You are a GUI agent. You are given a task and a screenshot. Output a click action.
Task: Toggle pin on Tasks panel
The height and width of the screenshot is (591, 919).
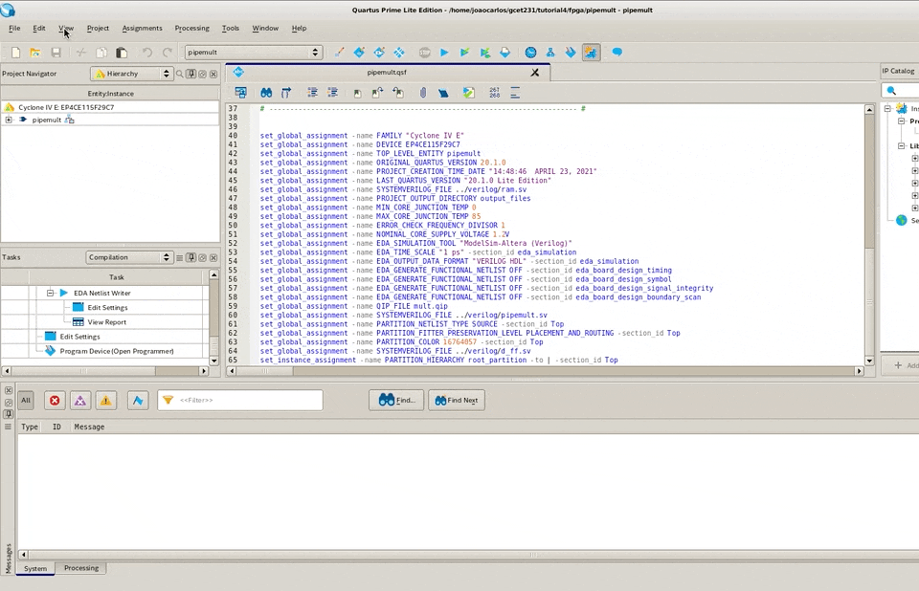191,257
